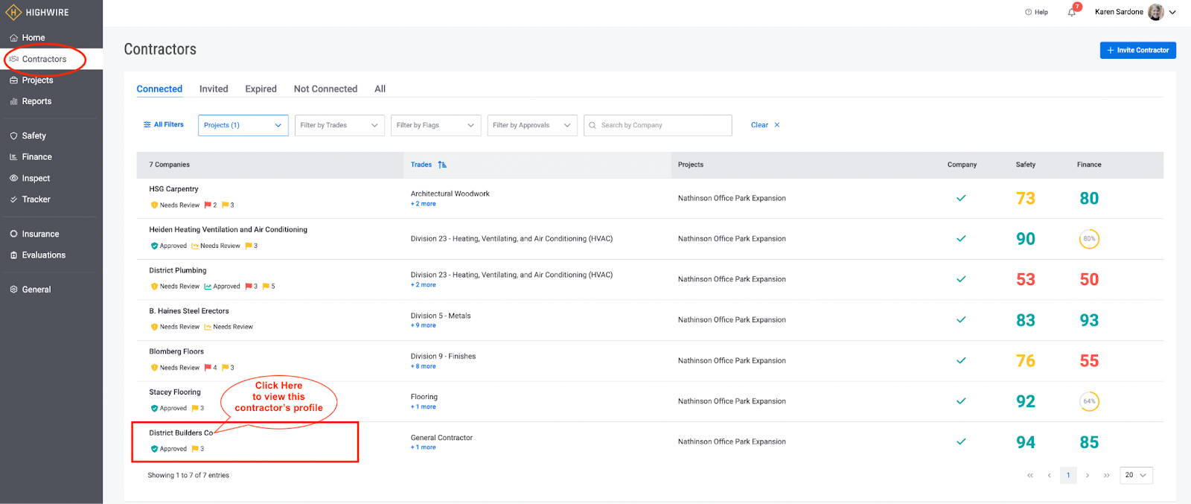Screen dimensions: 1191x504
Task: Open District Plumbing contractor profile
Action: [x=178, y=270]
